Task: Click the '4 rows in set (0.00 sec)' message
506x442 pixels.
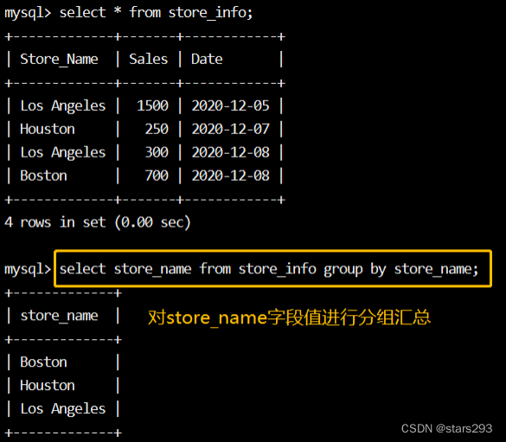Action: coord(98,222)
